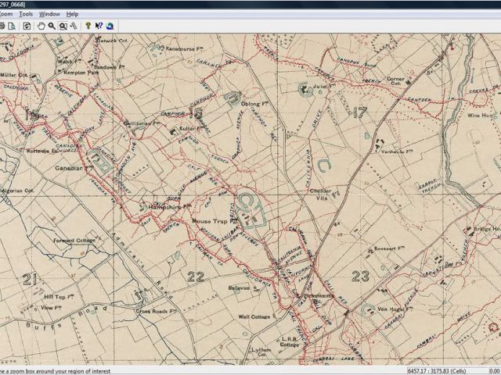
Task: Click the Corner Cot. map label
Action: [395, 80]
